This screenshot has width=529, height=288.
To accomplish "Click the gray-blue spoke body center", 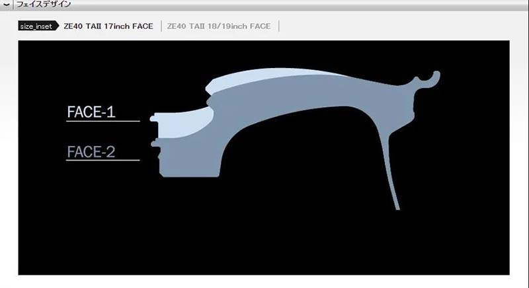I will [x=298, y=96].
